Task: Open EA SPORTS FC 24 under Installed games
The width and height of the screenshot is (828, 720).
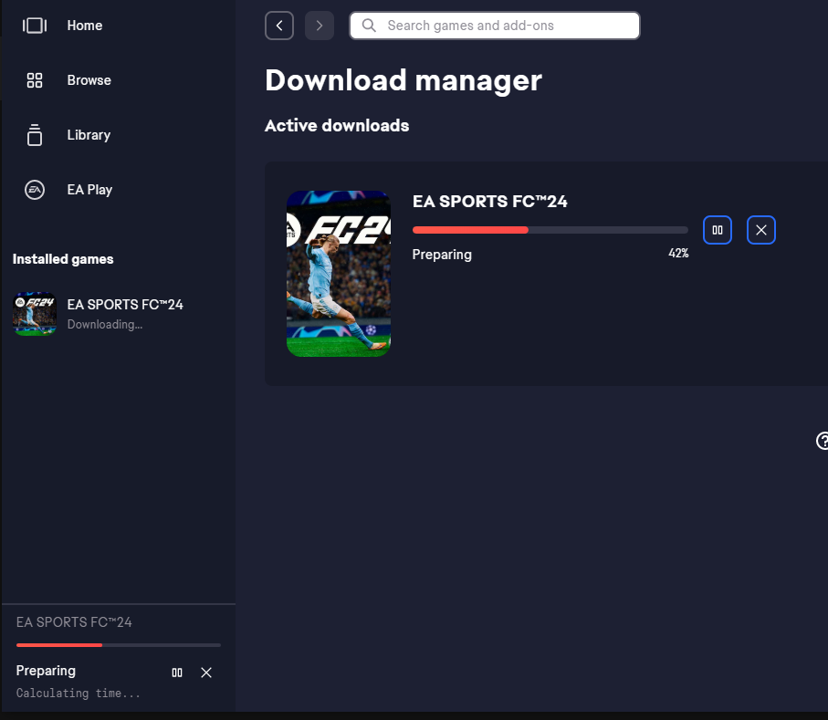Action: 119,314
